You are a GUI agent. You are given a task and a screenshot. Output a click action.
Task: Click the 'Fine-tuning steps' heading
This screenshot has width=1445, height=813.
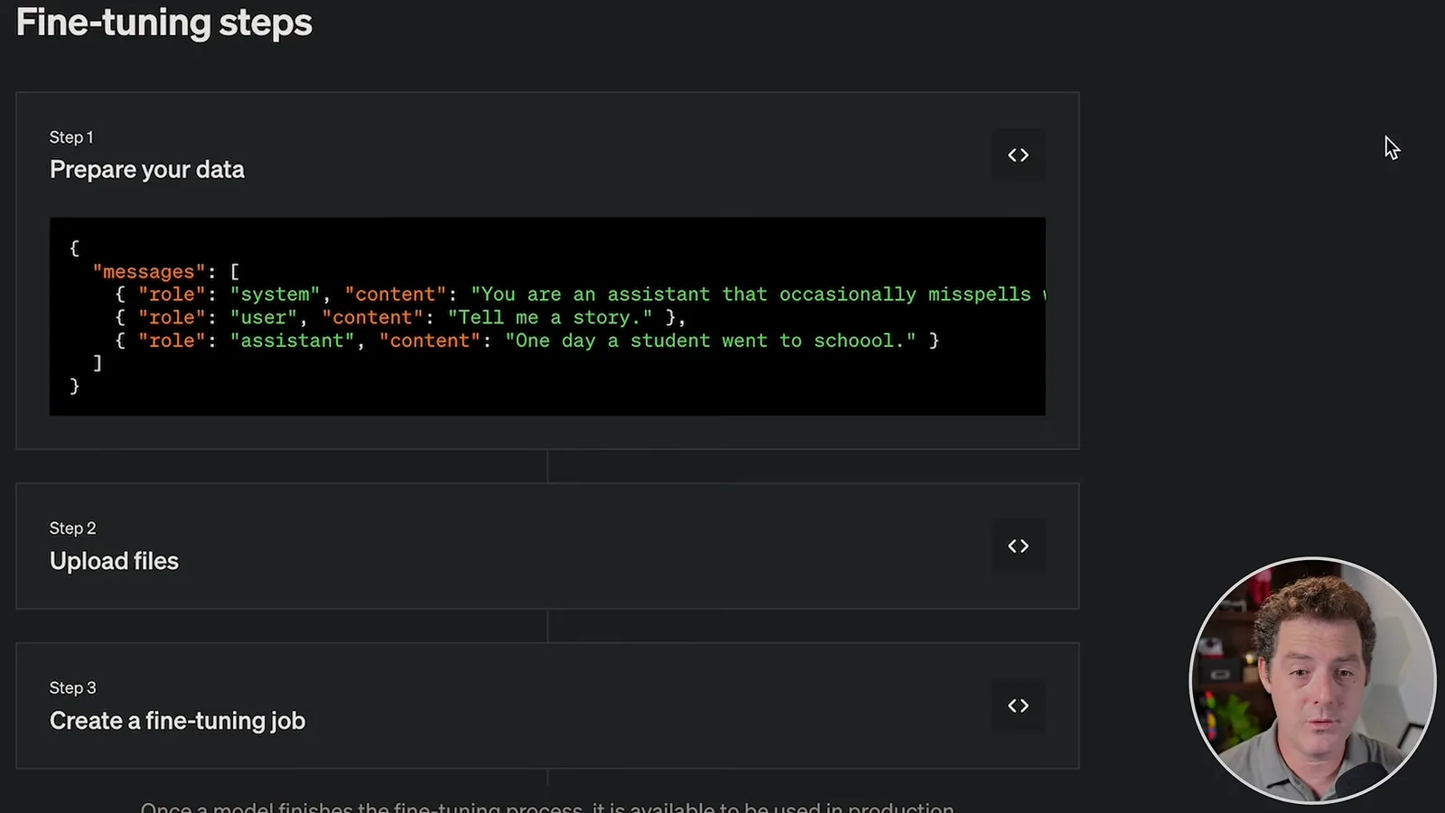coord(163,23)
